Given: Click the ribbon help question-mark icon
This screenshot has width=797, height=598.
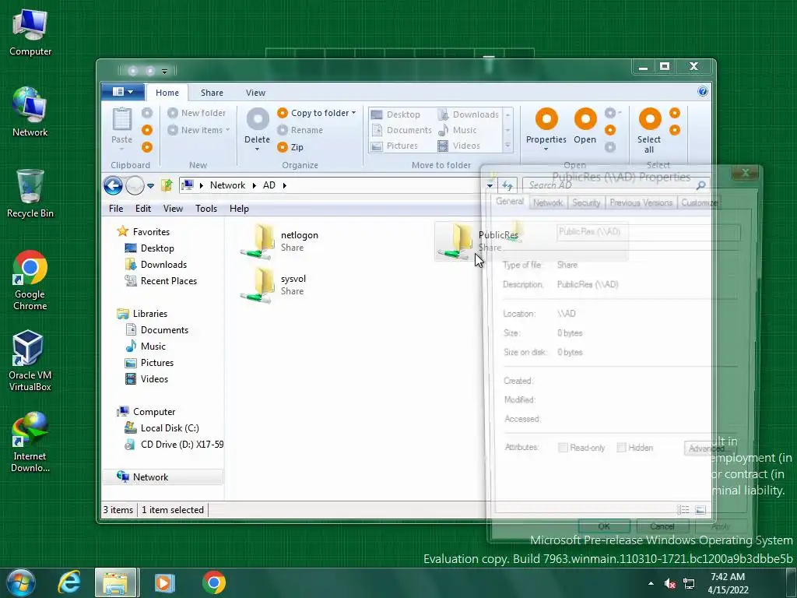Looking at the screenshot, I should point(703,92).
